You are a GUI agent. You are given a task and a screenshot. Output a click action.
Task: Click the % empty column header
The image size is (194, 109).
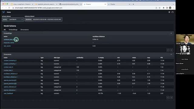[101, 58]
